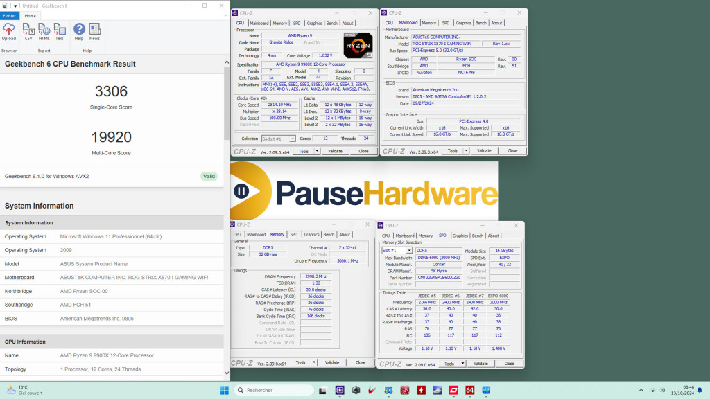This screenshot has width=710, height=399.
Task: Open the Help icon in Geekbench ribbon
Action: 79,31
